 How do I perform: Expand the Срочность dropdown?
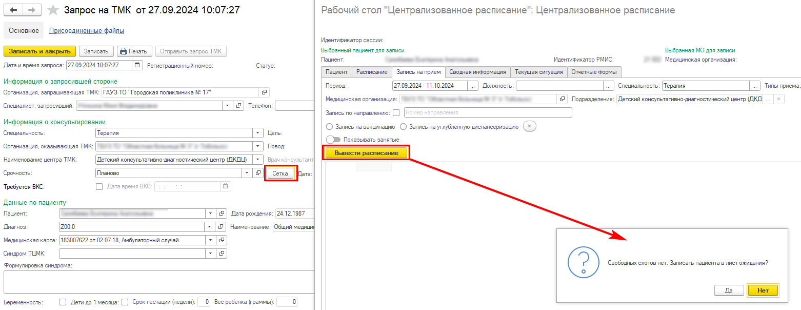(246, 173)
